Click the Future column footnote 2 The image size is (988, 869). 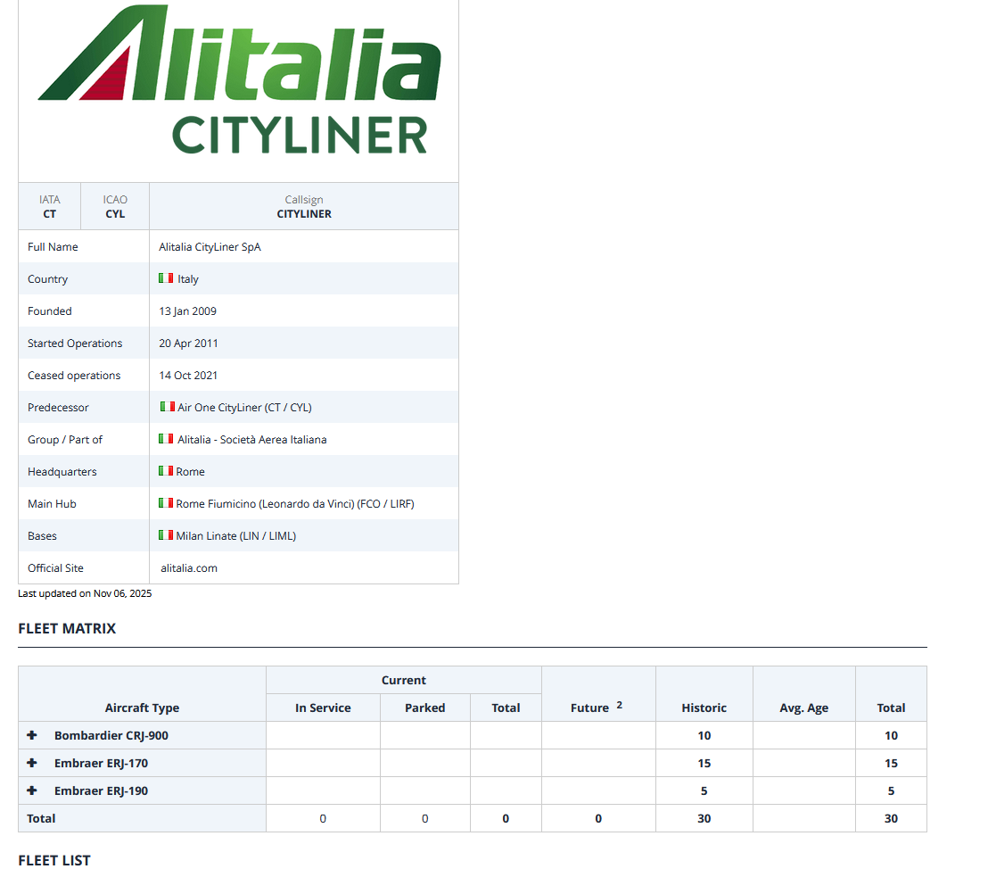(x=619, y=705)
